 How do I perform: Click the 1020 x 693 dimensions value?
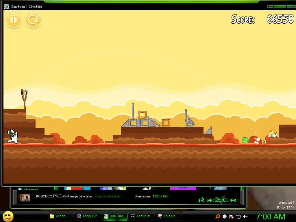coord(160,196)
